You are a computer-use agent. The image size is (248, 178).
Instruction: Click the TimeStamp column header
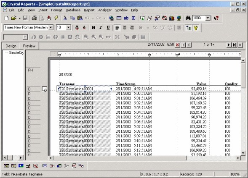125,84
